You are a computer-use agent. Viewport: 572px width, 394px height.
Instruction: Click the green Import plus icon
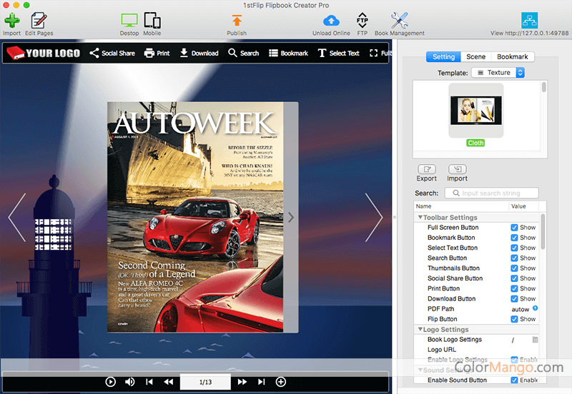pyautogui.click(x=11, y=21)
